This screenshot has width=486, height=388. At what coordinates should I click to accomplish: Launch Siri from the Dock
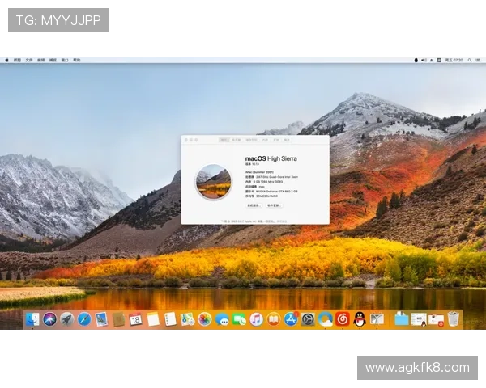[49, 319]
